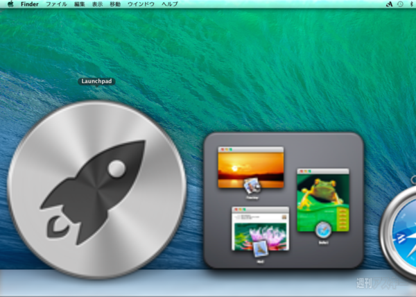This screenshot has width=416, height=297.
Task: Open the 表示 menu
Action: 97,4
